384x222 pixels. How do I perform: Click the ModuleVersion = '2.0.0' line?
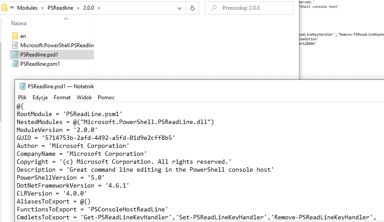(x=57, y=130)
